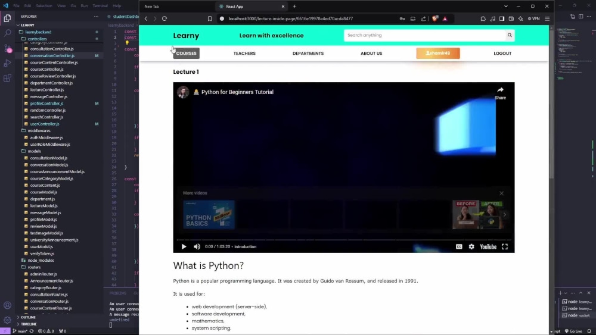This screenshot has height=335, width=596.
Task: Open browser hamburger menu
Action: [547, 18]
